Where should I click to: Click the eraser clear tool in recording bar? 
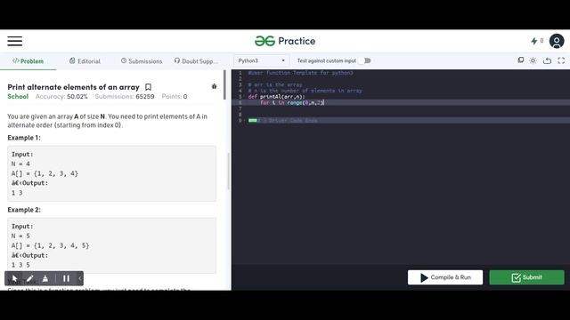(45, 278)
